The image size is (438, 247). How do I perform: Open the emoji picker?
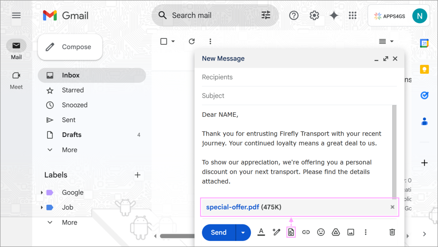pos(321,232)
